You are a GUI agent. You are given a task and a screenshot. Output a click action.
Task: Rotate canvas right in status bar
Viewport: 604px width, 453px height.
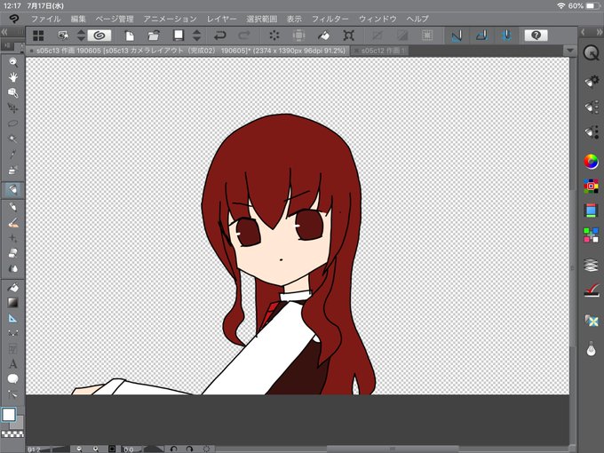(189, 449)
